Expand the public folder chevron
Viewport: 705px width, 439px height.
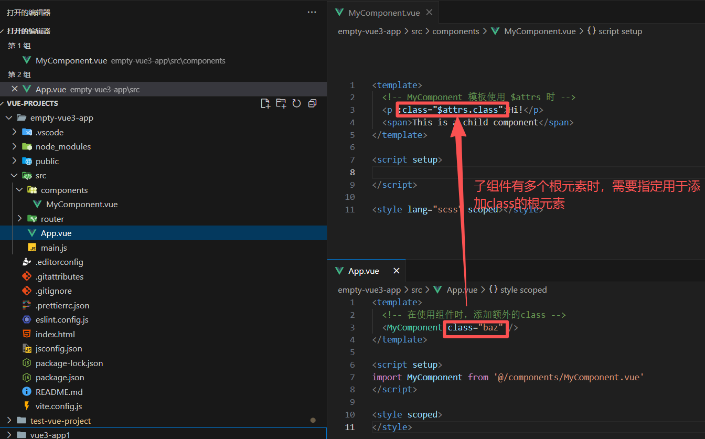(x=14, y=161)
